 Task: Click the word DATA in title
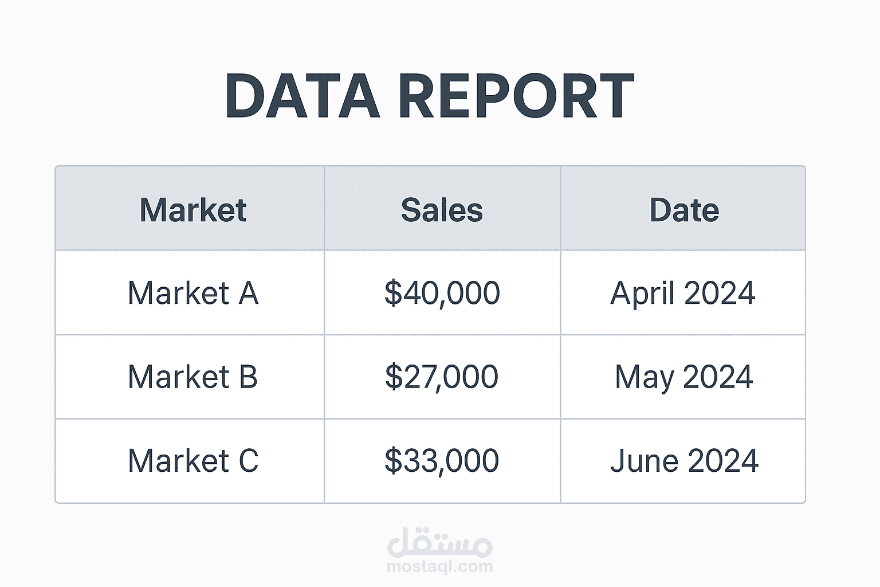pyautogui.click(x=303, y=96)
